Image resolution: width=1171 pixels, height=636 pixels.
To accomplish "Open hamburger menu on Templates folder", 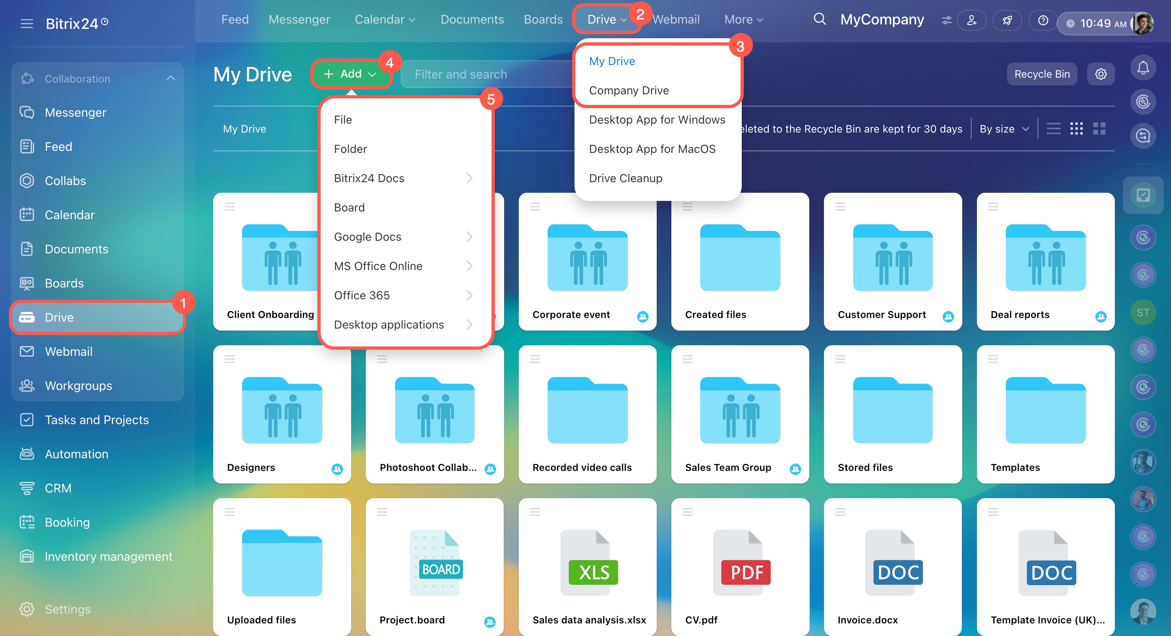I will (x=993, y=359).
